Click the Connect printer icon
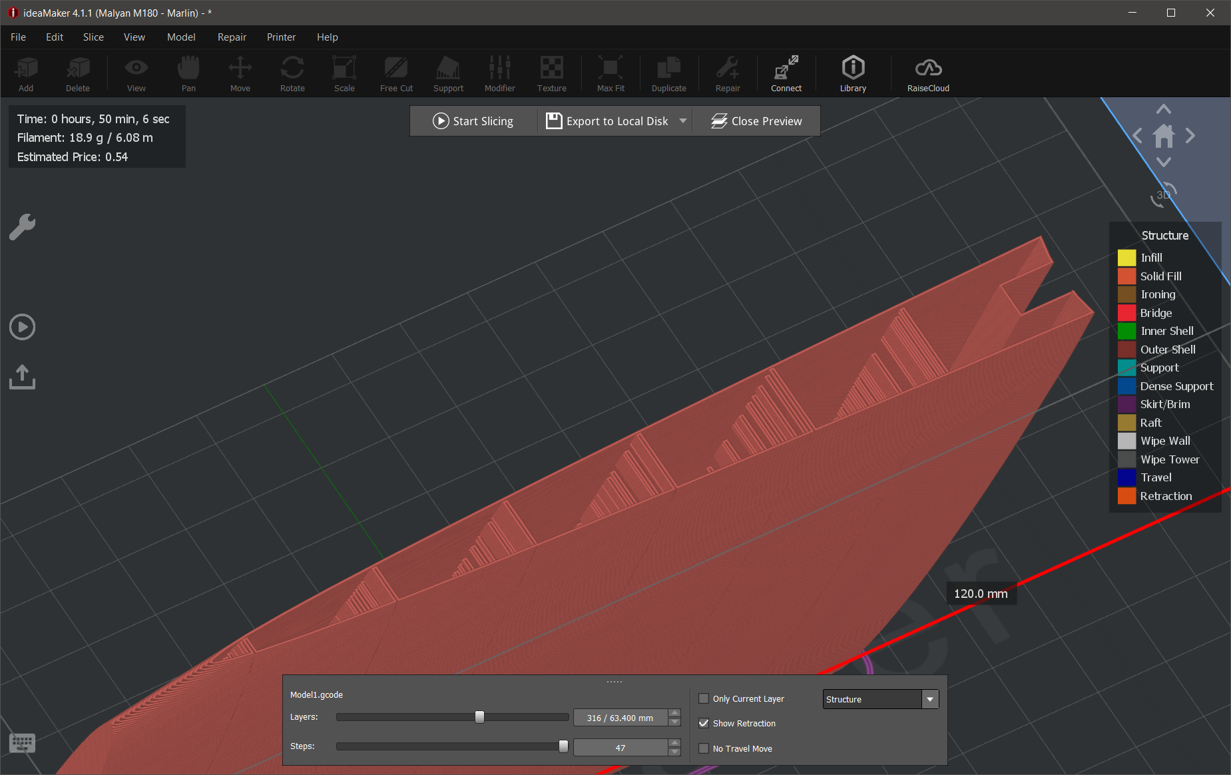The width and height of the screenshot is (1231, 775). point(786,73)
